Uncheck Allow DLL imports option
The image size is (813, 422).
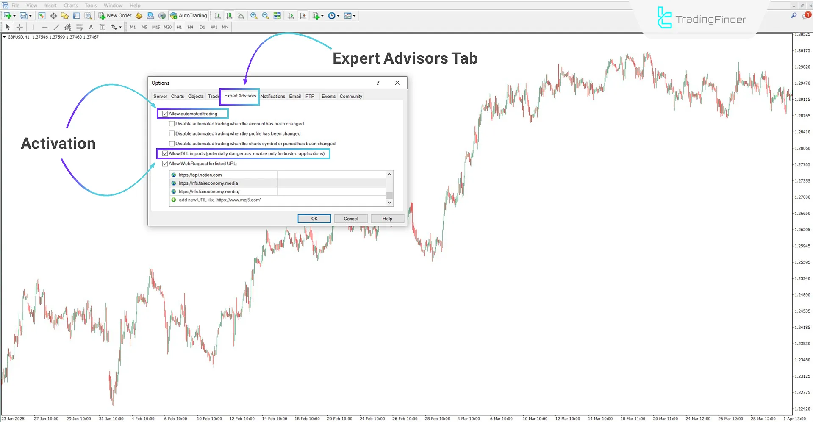165,153
